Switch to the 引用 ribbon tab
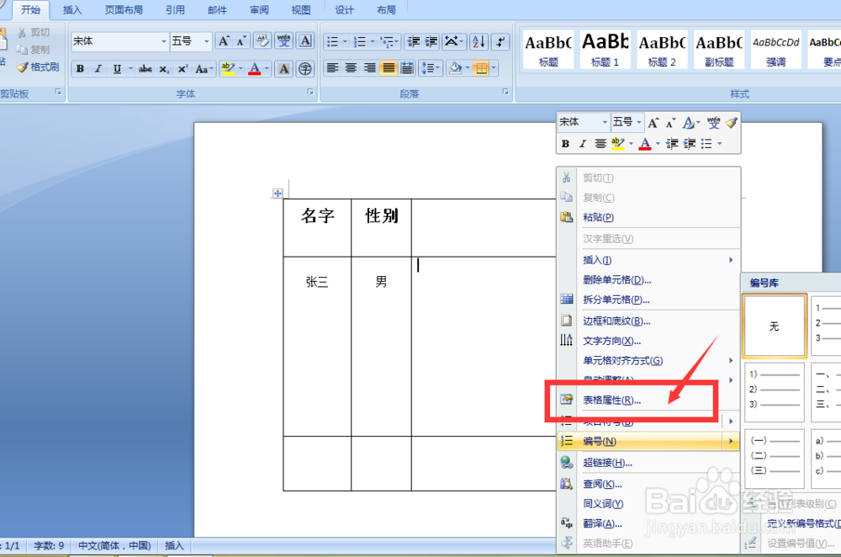The height and width of the screenshot is (557, 841). (175, 10)
